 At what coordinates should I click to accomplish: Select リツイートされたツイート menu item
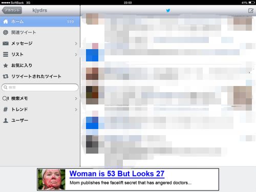pyautogui.click(x=40, y=76)
